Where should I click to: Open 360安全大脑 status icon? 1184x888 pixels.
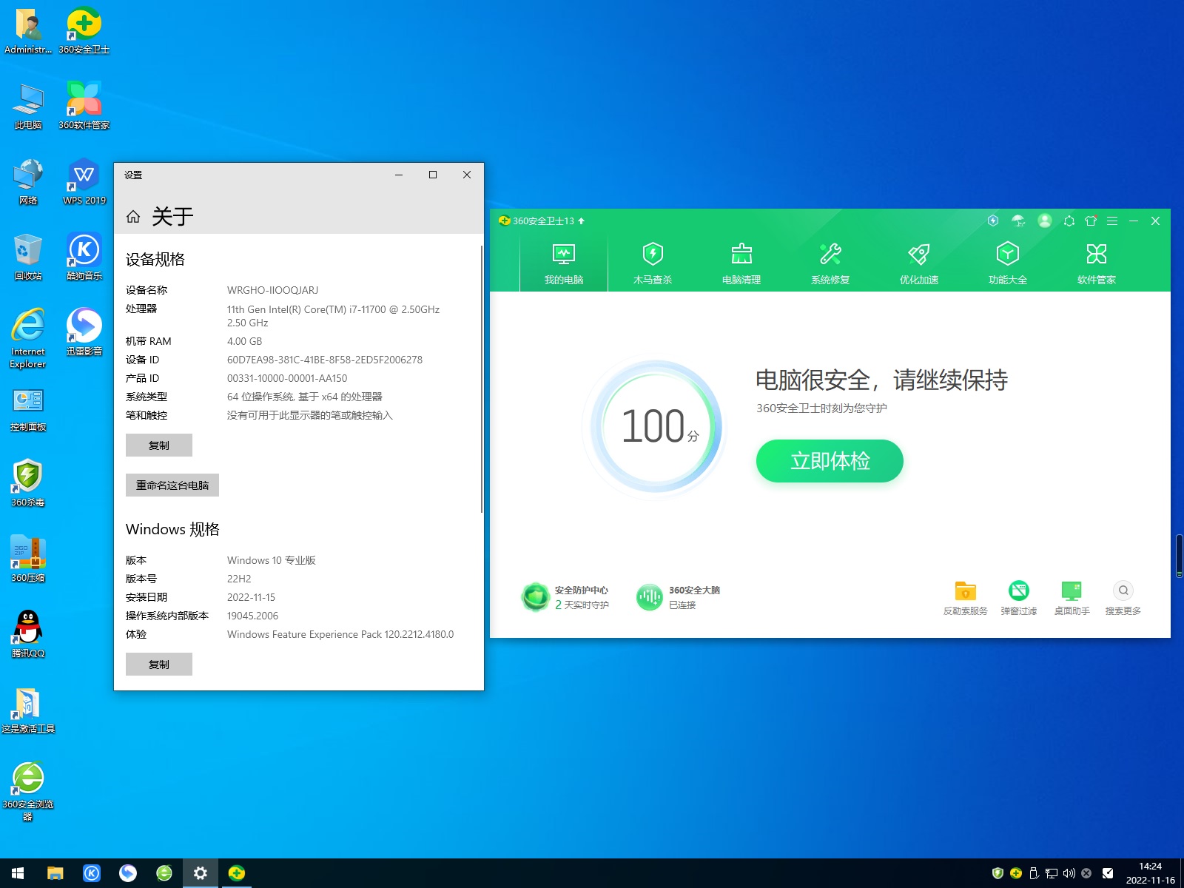point(650,597)
